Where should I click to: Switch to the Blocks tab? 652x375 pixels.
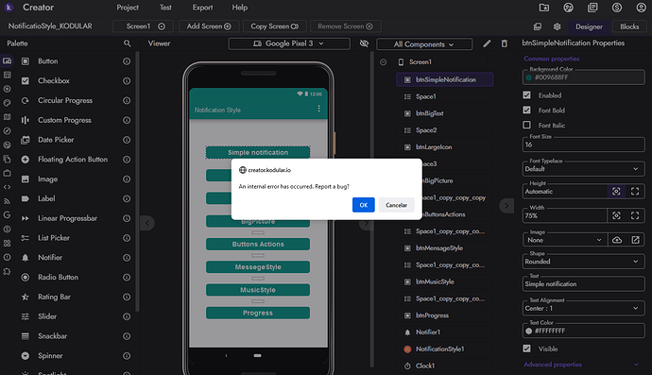(629, 26)
